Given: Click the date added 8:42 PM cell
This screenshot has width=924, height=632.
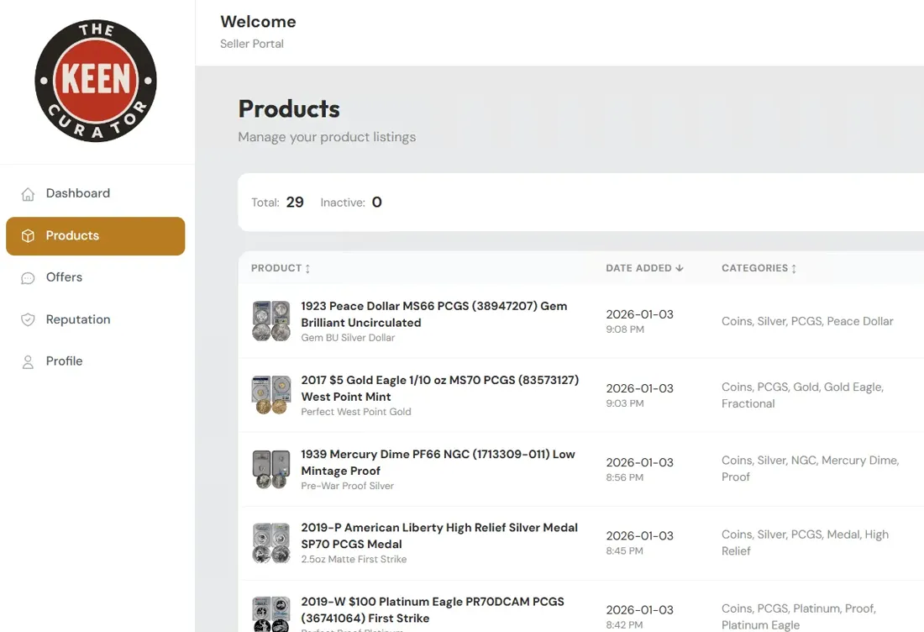Looking at the screenshot, I should coord(639,617).
